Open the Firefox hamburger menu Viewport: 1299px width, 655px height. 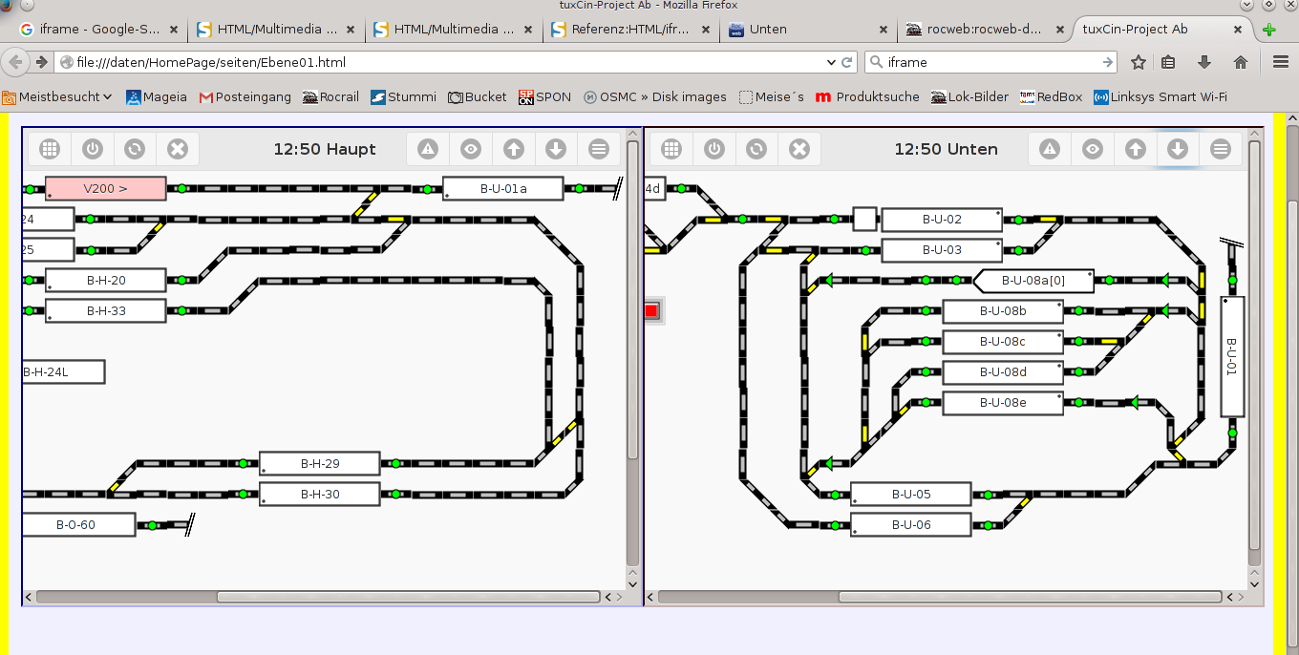1281,63
